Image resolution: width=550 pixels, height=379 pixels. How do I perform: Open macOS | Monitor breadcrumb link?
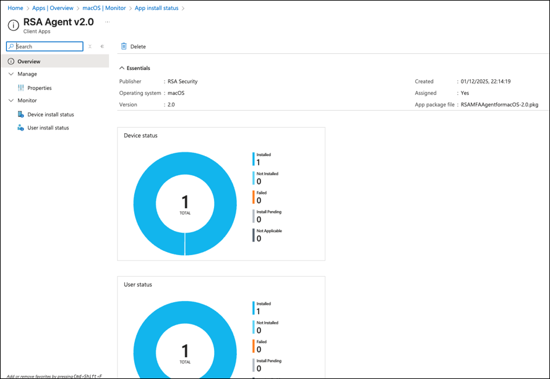(104, 8)
